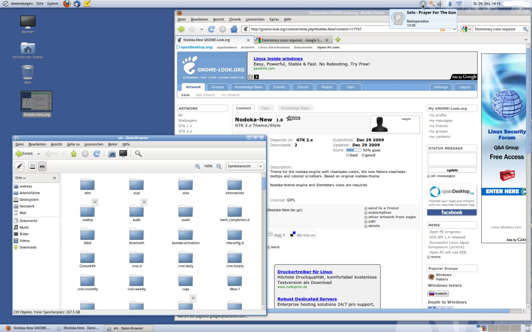
Task: Select the cups folder
Action: (x=185, y=282)
